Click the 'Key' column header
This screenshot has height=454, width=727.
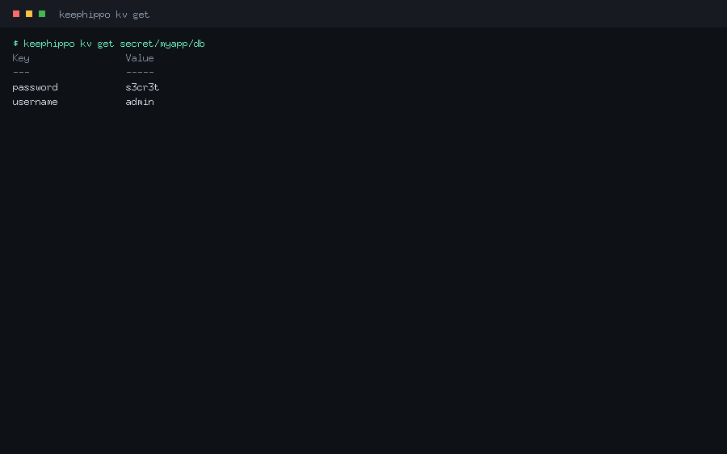(x=21, y=58)
